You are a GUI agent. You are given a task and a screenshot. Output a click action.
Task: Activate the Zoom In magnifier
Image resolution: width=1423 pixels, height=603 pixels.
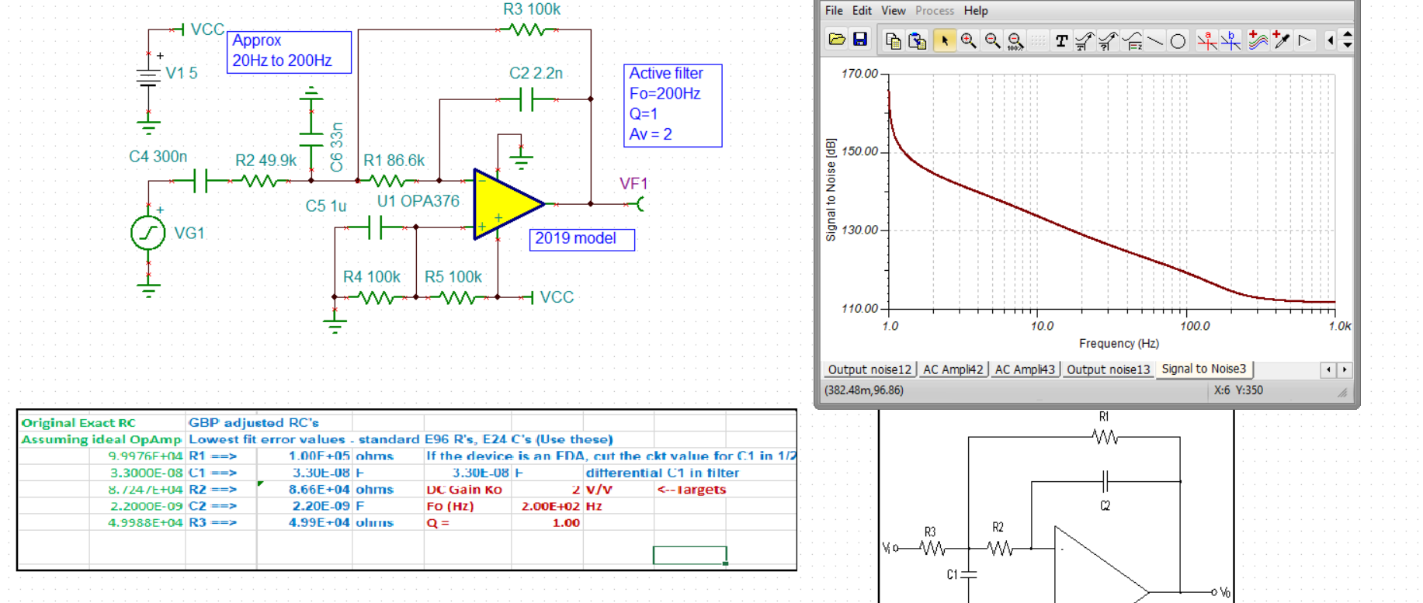pos(968,40)
